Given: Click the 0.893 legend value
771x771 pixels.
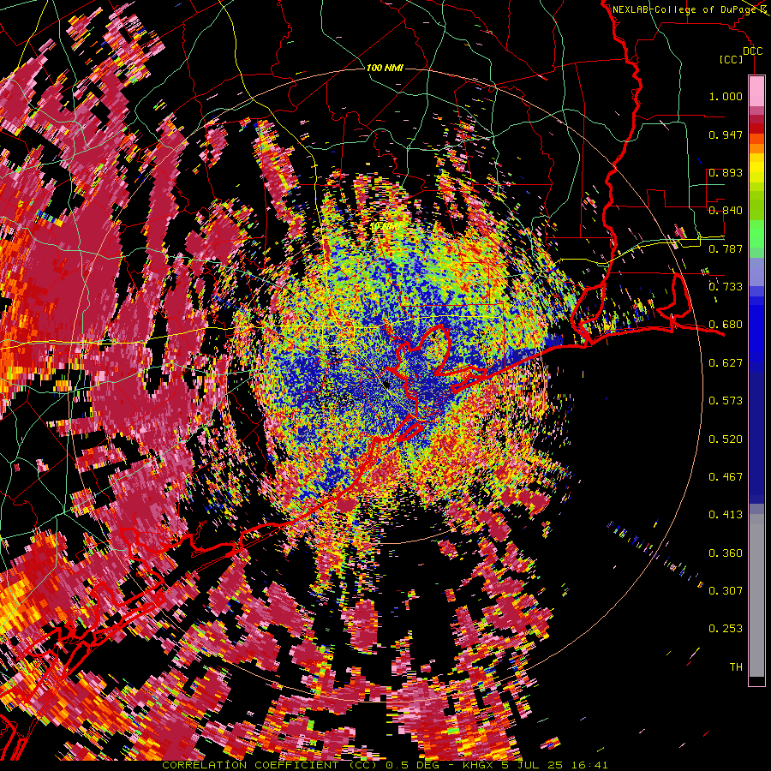Looking at the screenshot, I should [x=726, y=172].
